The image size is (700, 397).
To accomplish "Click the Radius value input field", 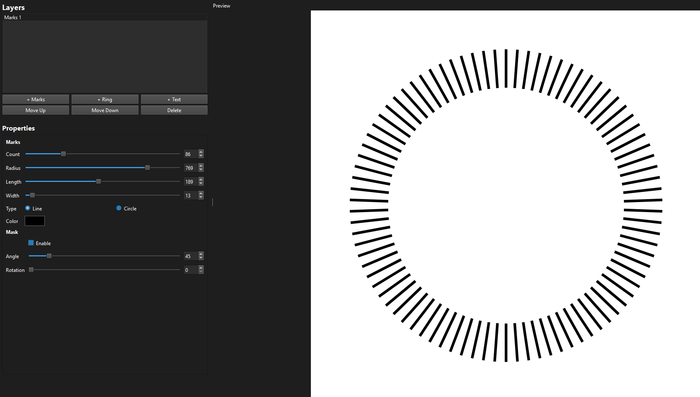I will (x=190, y=168).
